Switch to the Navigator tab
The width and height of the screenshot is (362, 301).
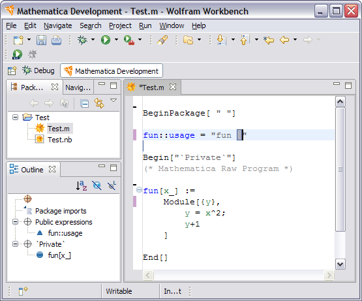(78, 87)
